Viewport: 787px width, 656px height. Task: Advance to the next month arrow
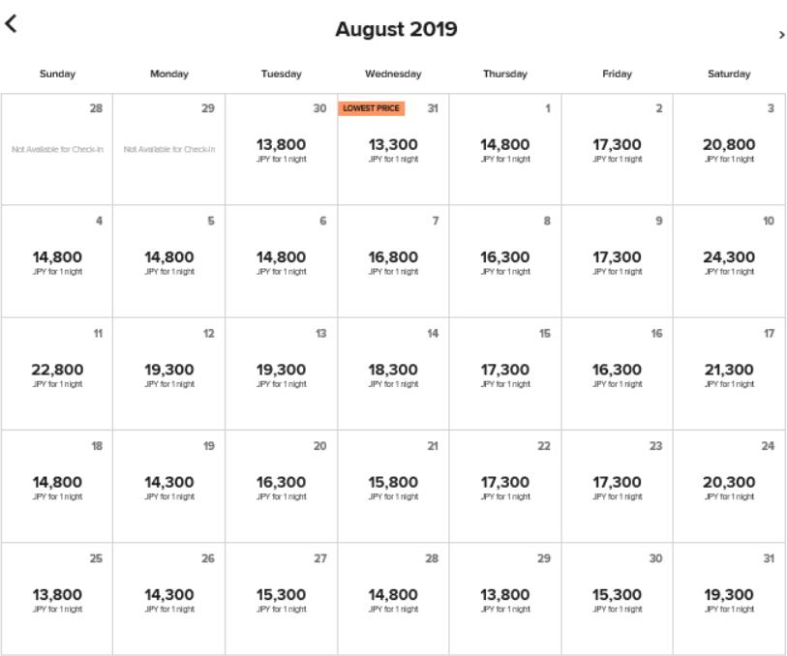coord(781,35)
